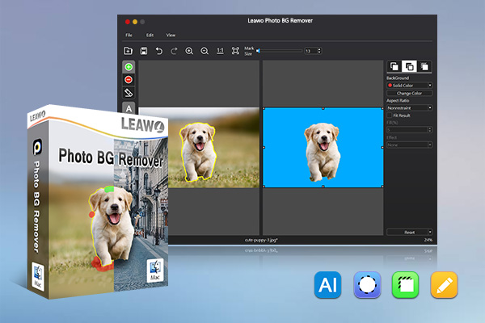Select the A auto tool
The width and height of the screenshot is (485, 323).
129,108
